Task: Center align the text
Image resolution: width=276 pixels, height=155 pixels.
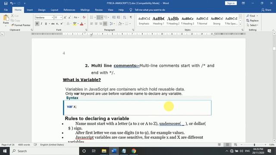Action: click(96, 24)
